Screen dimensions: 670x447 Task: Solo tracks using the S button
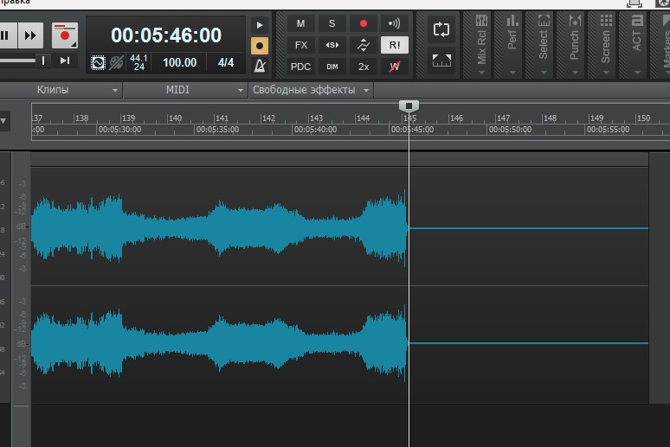point(332,23)
